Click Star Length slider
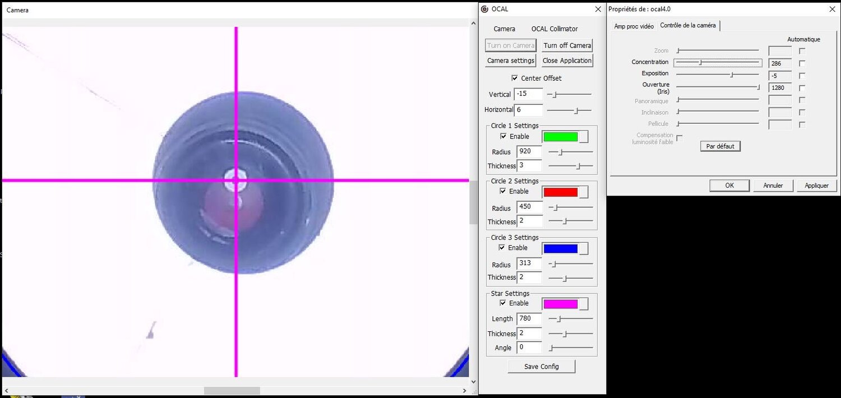Screen dimensions: 841x398 click(x=570, y=319)
